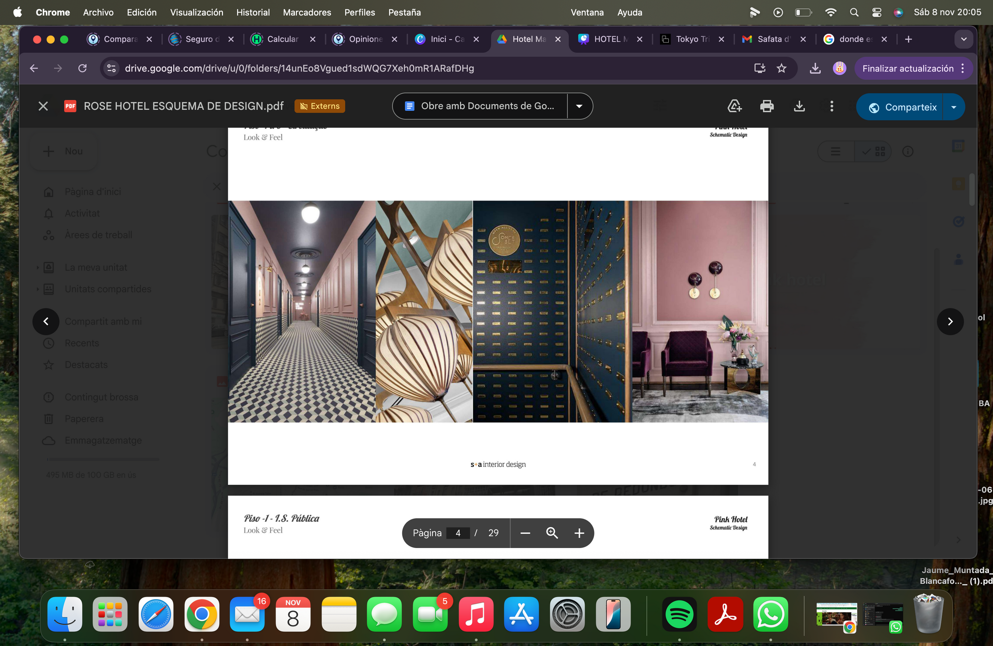Bookmark this page with the star icon
Viewport: 993px width, 646px height.
click(x=781, y=68)
